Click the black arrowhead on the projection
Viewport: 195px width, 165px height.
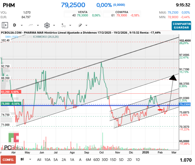pos(173,77)
